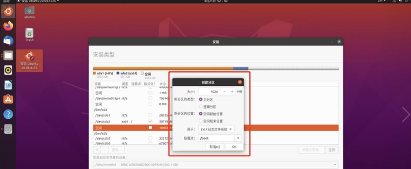Toggle format checkbox for 1 MB 空闲 row
411x169 pixels.
pos(150,93)
